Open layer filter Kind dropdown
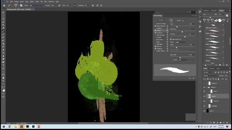The image size is (232, 130). click(x=208, y=72)
